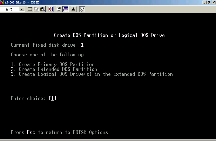The image size is (216, 141).
Task: Select the Mark tool in the toolbar
Action: pyautogui.click(x=30, y=9)
